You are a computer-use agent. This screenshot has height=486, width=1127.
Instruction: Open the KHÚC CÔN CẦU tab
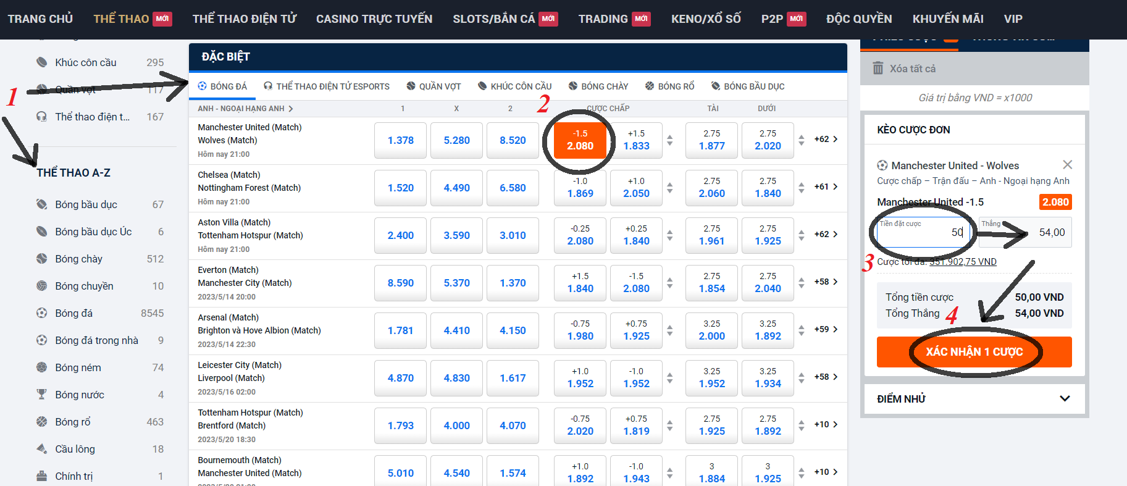coord(515,86)
